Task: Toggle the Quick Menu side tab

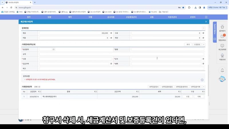Action: [x=215, y=32]
